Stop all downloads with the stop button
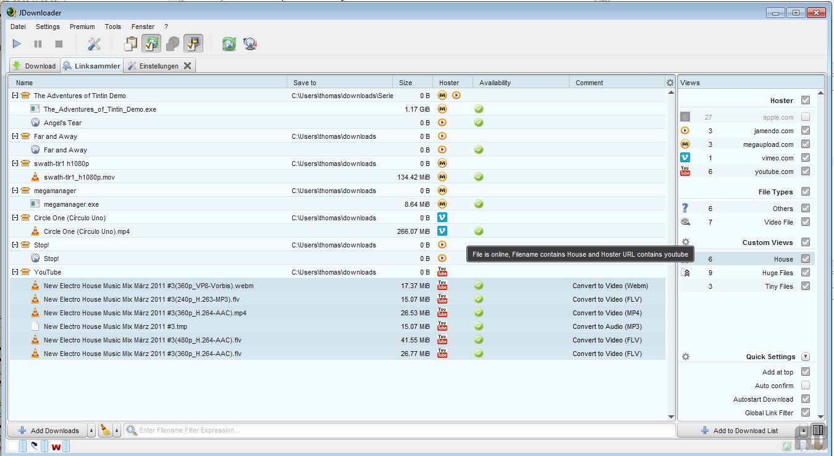This screenshot has width=834, height=456. point(59,44)
